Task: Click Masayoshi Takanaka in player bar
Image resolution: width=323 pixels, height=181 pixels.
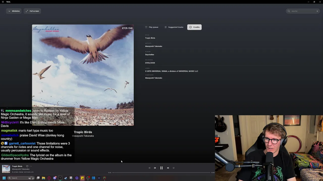Action: pos(21,169)
